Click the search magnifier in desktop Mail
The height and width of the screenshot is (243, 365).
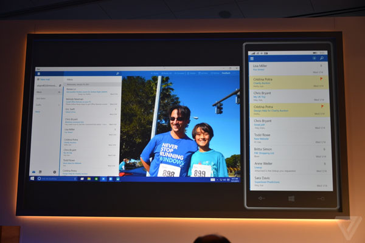[x=117, y=74]
